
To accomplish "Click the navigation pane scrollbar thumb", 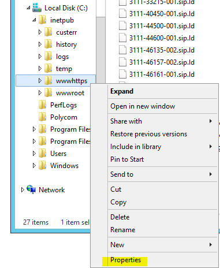I will [100, 51].
